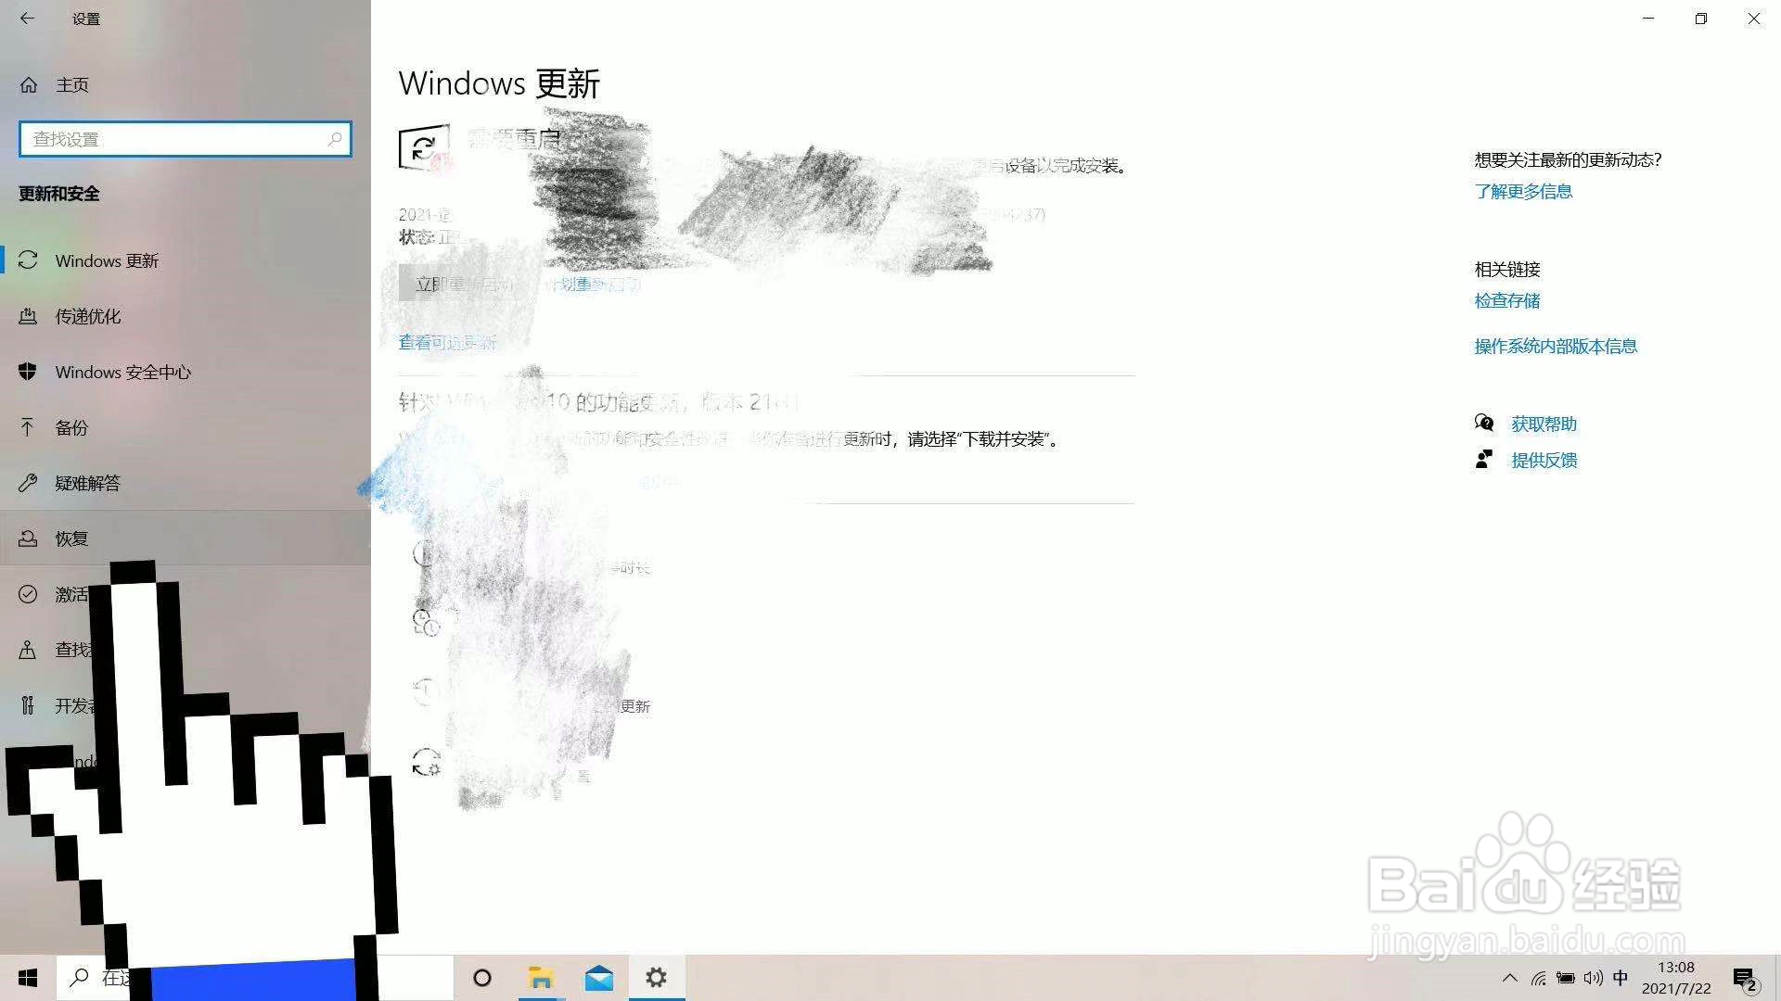Open 传递优化 settings
Screen dimensions: 1781x1001
(x=186, y=316)
